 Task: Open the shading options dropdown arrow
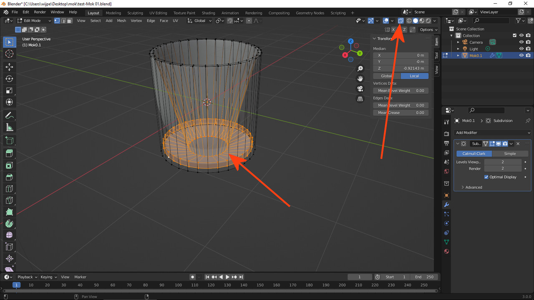[435, 20]
